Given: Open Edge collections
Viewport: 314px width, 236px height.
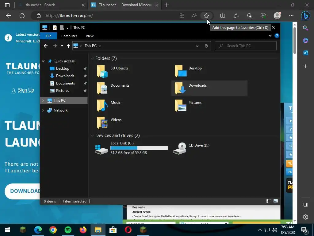Looking at the screenshot, I should 250,16.
